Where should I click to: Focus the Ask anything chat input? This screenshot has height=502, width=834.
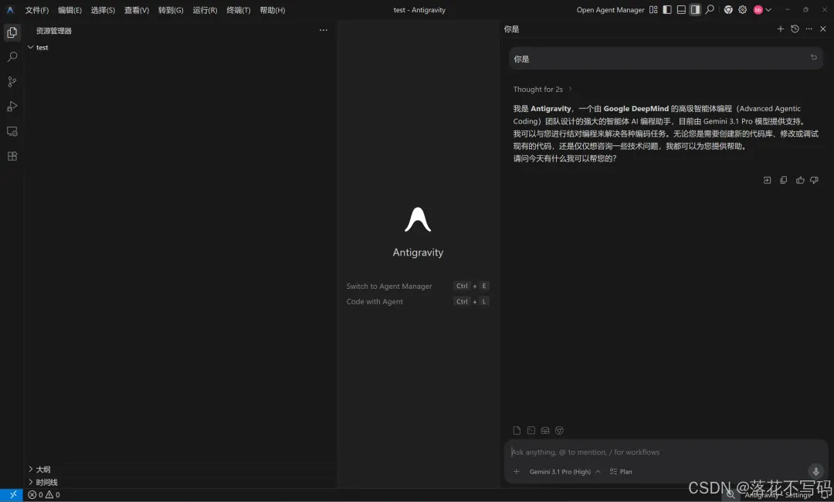(664, 452)
